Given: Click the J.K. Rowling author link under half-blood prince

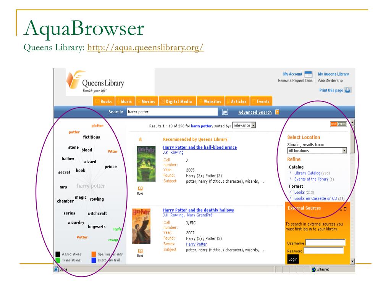Looking at the screenshot, I should click(173, 152).
